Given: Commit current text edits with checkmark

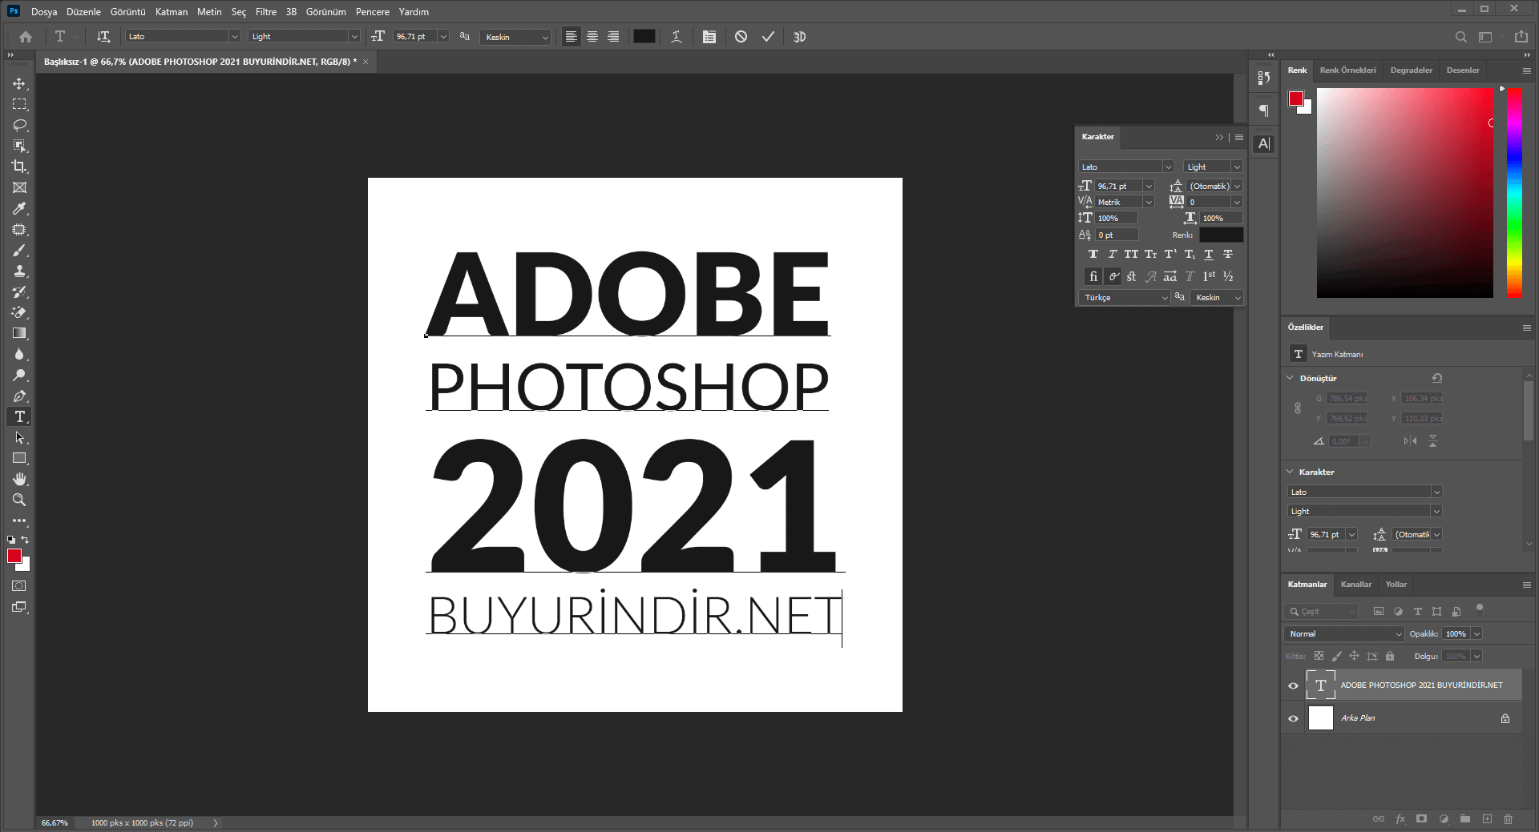Looking at the screenshot, I should (x=768, y=37).
